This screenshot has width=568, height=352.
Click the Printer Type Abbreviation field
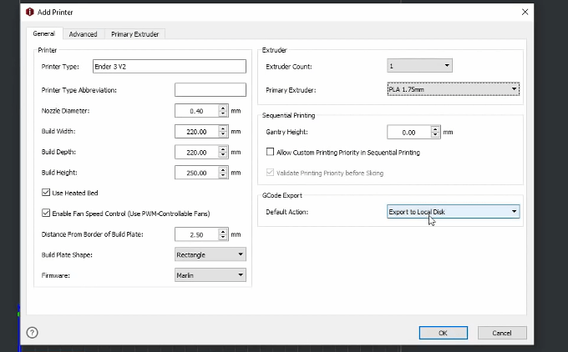click(x=210, y=90)
